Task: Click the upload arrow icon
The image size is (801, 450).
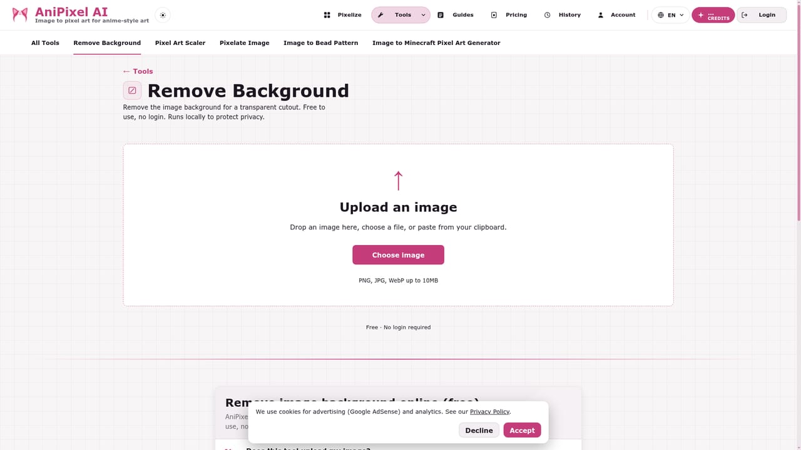Action: click(398, 181)
